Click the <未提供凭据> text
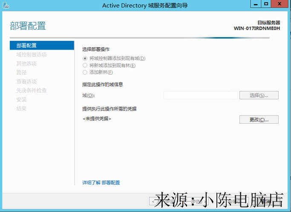291x212 pixels. (97, 119)
